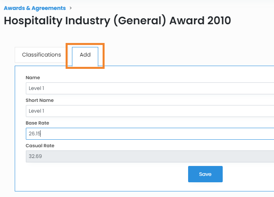Click the Base Rate label
This screenshot has width=274, height=197.
point(37,123)
